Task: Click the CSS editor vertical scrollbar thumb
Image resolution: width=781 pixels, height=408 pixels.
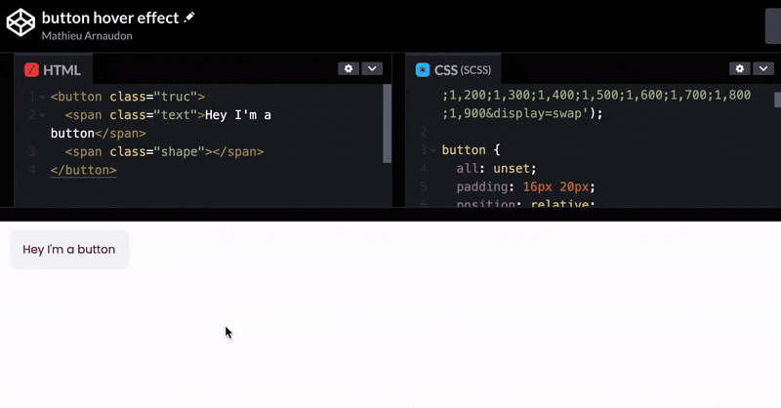Action: tap(777, 100)
